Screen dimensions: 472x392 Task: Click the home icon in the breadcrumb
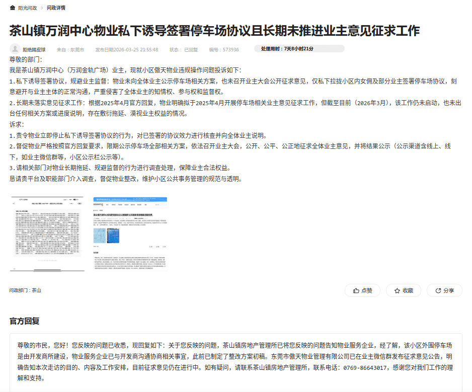12,8
